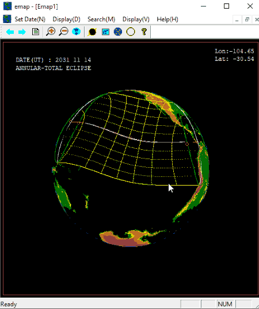Open the Set Date(N) menu
The width and height of the screenshot is (259, 309).
[30, 20]
